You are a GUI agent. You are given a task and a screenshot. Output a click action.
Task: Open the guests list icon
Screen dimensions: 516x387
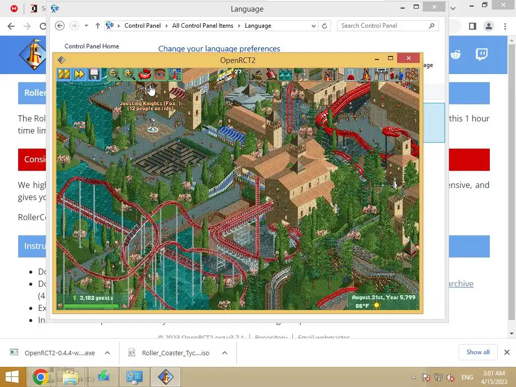tap(411, 75)
